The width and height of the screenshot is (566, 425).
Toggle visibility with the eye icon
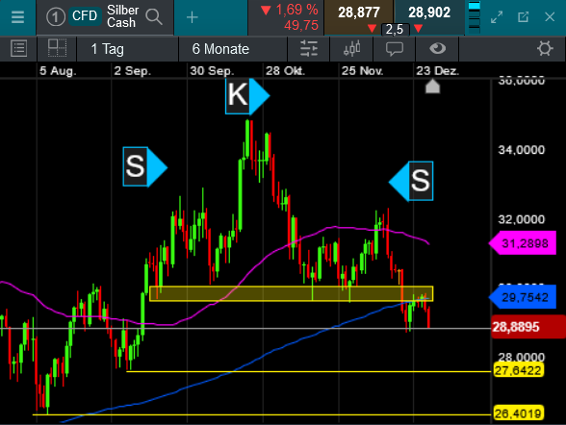(x=437, y=48)
